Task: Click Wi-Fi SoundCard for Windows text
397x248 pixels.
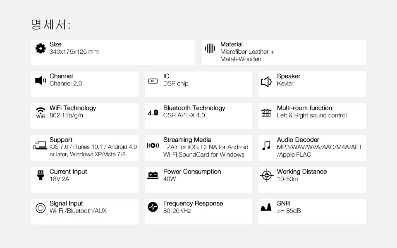Action: point(204,155)
